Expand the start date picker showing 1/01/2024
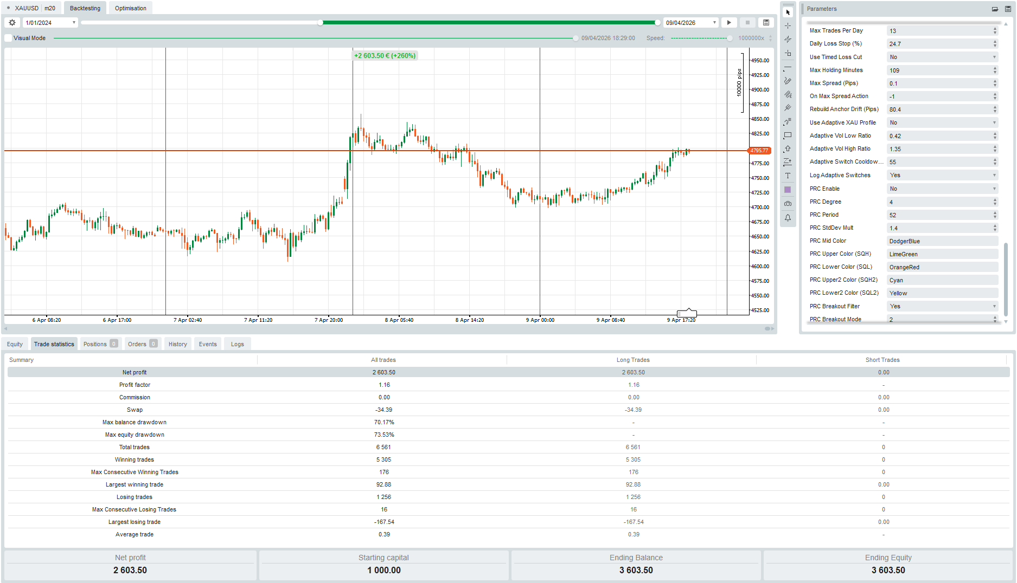The width and height of the screenshot is (1017, 583). click(74, 22)
